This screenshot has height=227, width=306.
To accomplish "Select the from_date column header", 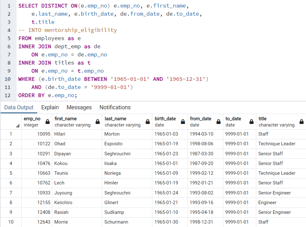I will tap(205, 122).
